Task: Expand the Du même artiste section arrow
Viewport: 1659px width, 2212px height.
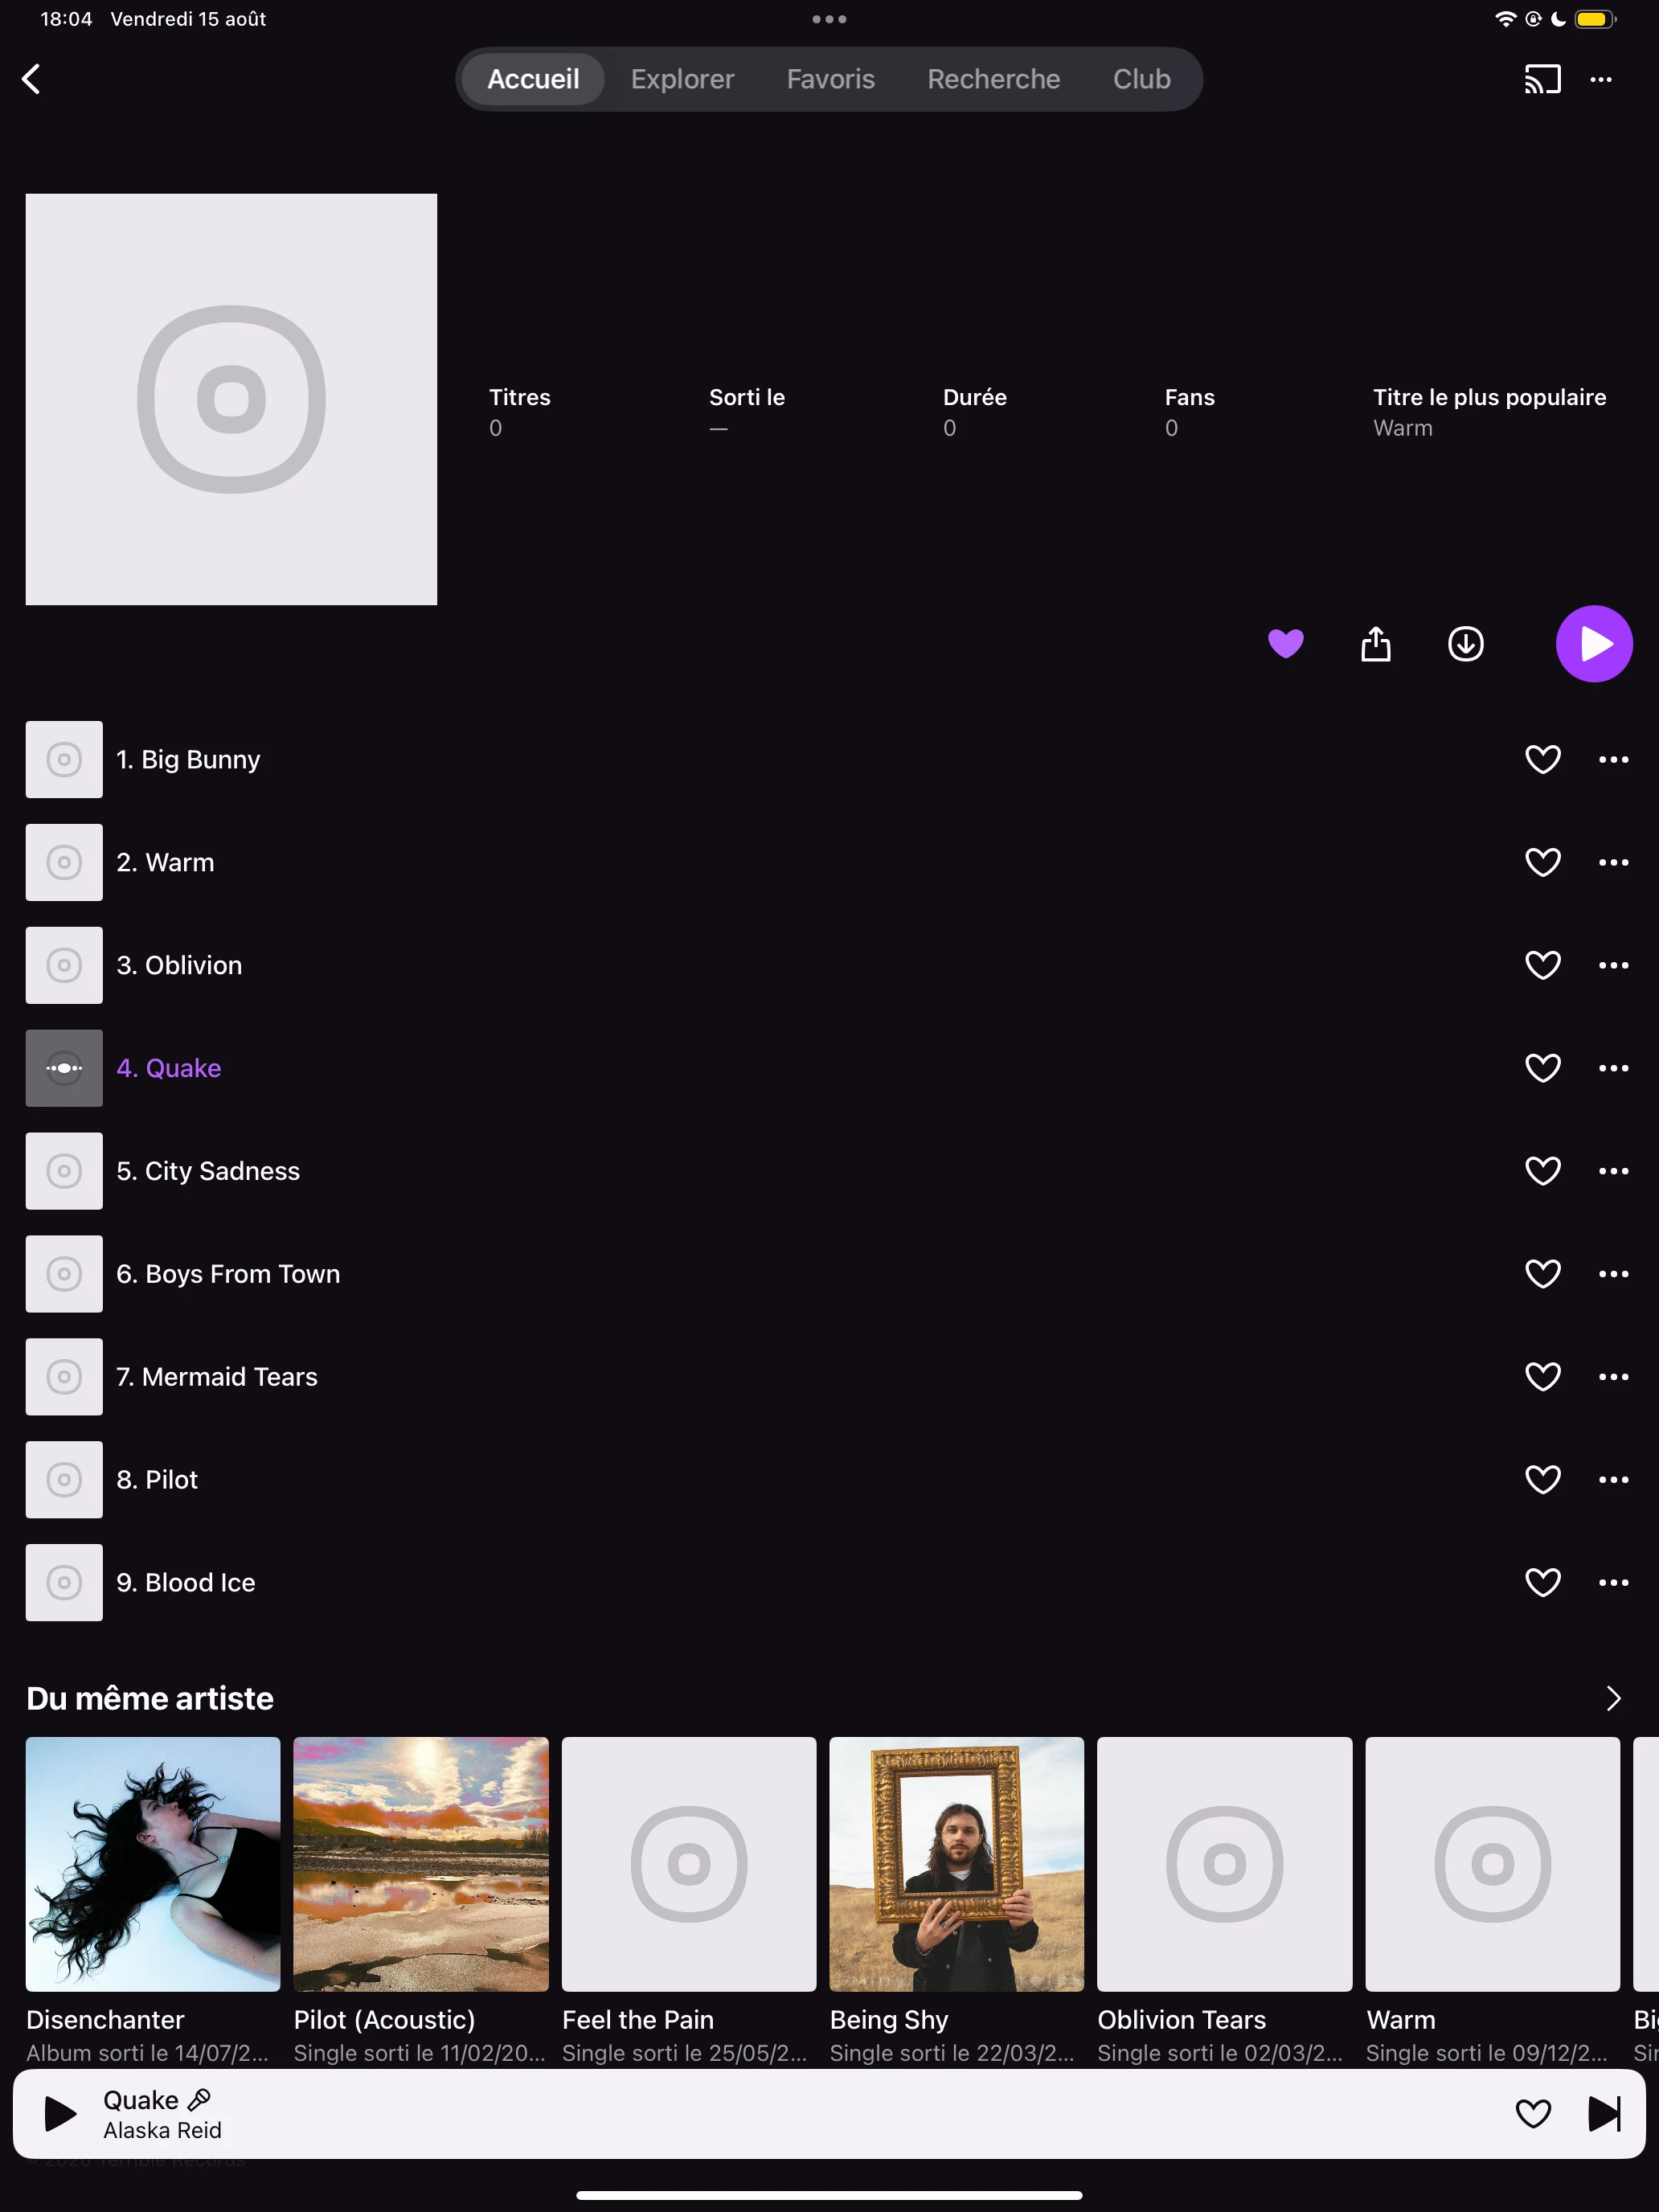Action: 1612,1698
